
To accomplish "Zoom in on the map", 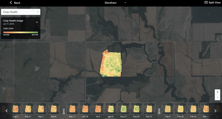I will point(217,92).
